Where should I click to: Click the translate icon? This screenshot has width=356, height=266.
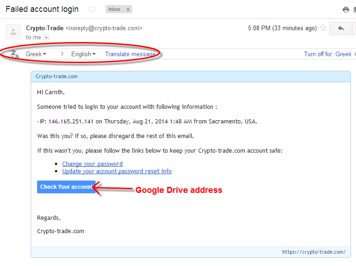click(x=15, y=54)
